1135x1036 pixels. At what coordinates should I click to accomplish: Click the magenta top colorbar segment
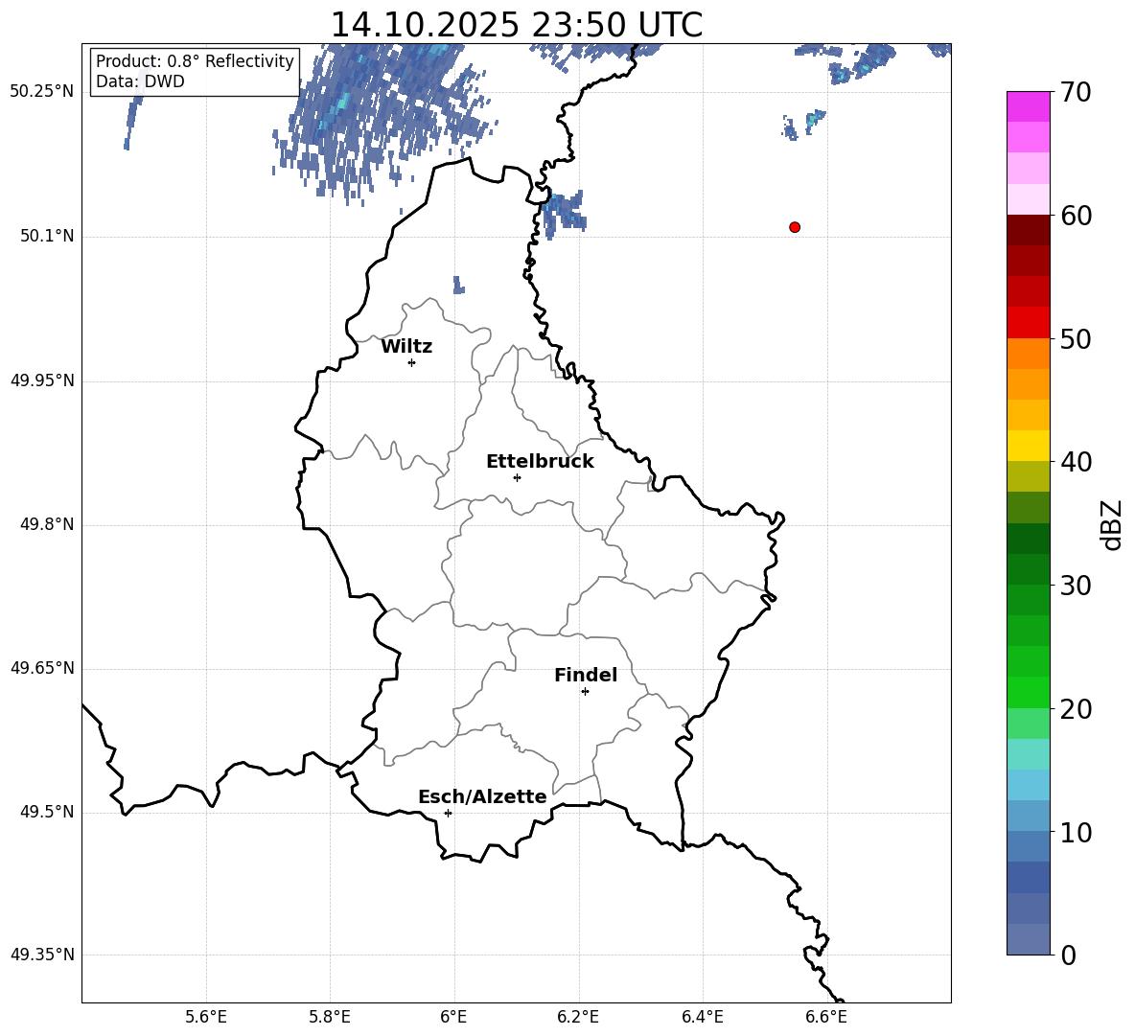point(1028,106)
